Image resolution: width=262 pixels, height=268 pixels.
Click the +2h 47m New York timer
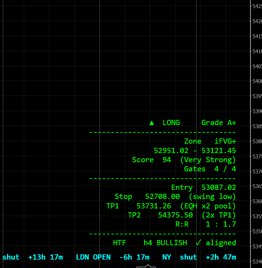[221, 257]
